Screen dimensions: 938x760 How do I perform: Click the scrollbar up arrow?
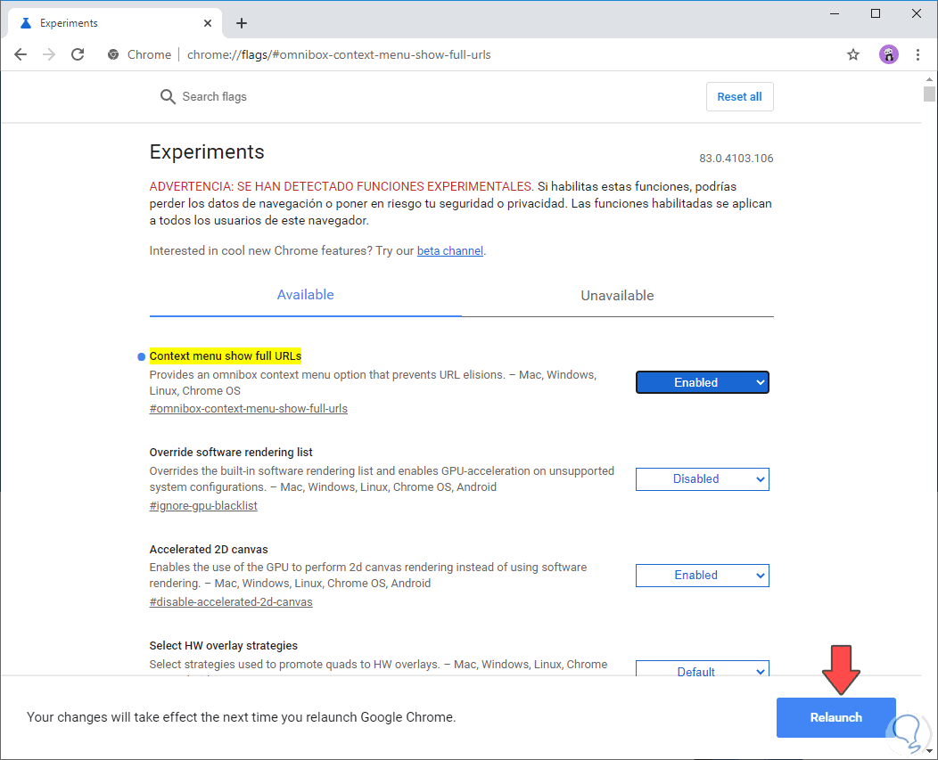pos(929,78)
